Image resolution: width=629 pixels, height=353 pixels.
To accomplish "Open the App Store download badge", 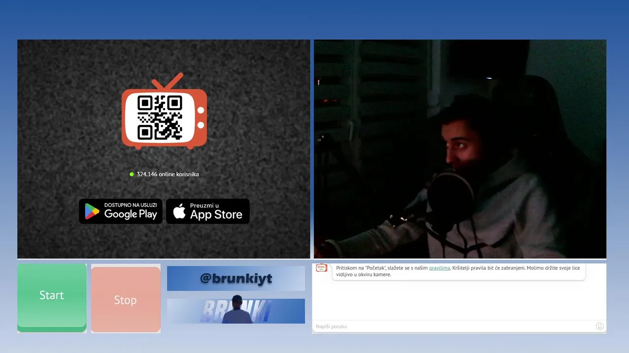I will [208, 211].
